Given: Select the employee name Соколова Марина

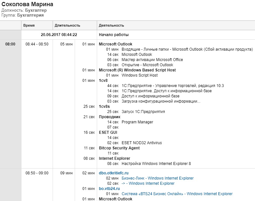Looking at the screenshot, I should click(x=27, y=4).
